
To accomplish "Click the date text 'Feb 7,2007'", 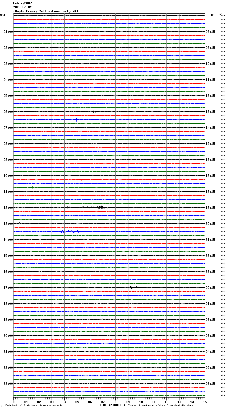I will click(x=22, y=3).
